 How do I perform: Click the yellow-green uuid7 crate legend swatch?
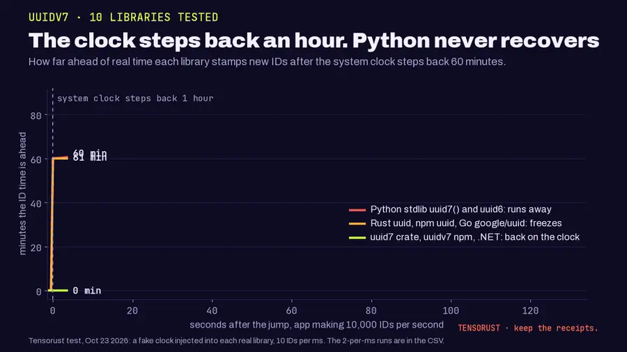[357, 237]
